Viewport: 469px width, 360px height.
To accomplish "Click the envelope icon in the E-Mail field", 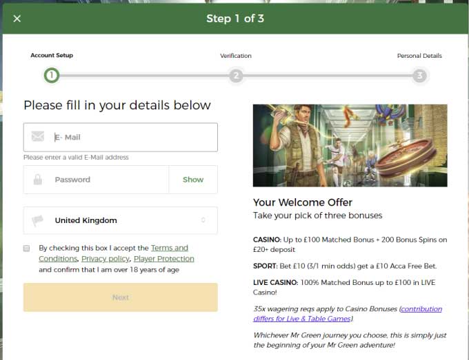I will pyautogui.click(x=38, y=136).
